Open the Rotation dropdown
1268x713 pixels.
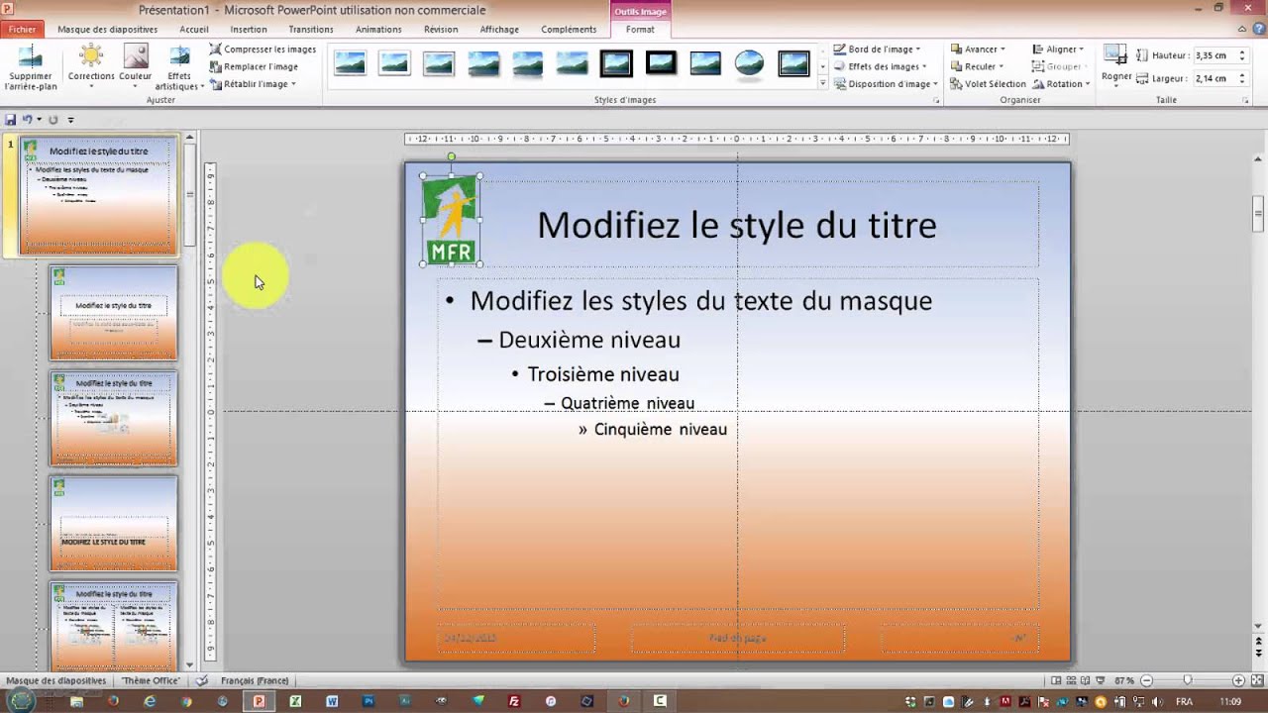click(1061, 84)
